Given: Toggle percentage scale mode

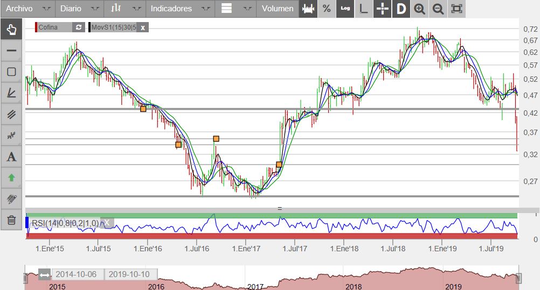Looking at the screenshot, I should 327,9.
